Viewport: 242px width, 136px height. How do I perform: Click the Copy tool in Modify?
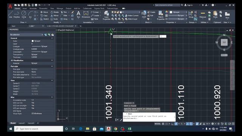(x=44, y=15)
